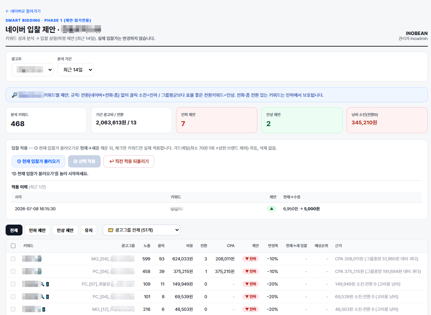Click the 2026-07-08 16:15:30 history timestamp
The width and height of the screenshot is (431, 315).
(35, 209)
